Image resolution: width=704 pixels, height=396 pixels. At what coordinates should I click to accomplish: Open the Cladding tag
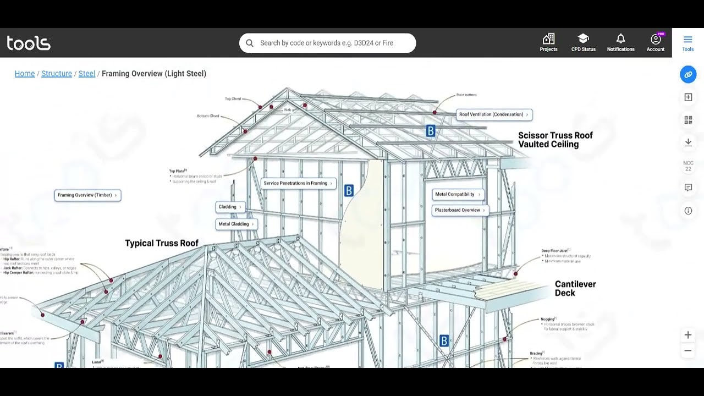point(230,207)
